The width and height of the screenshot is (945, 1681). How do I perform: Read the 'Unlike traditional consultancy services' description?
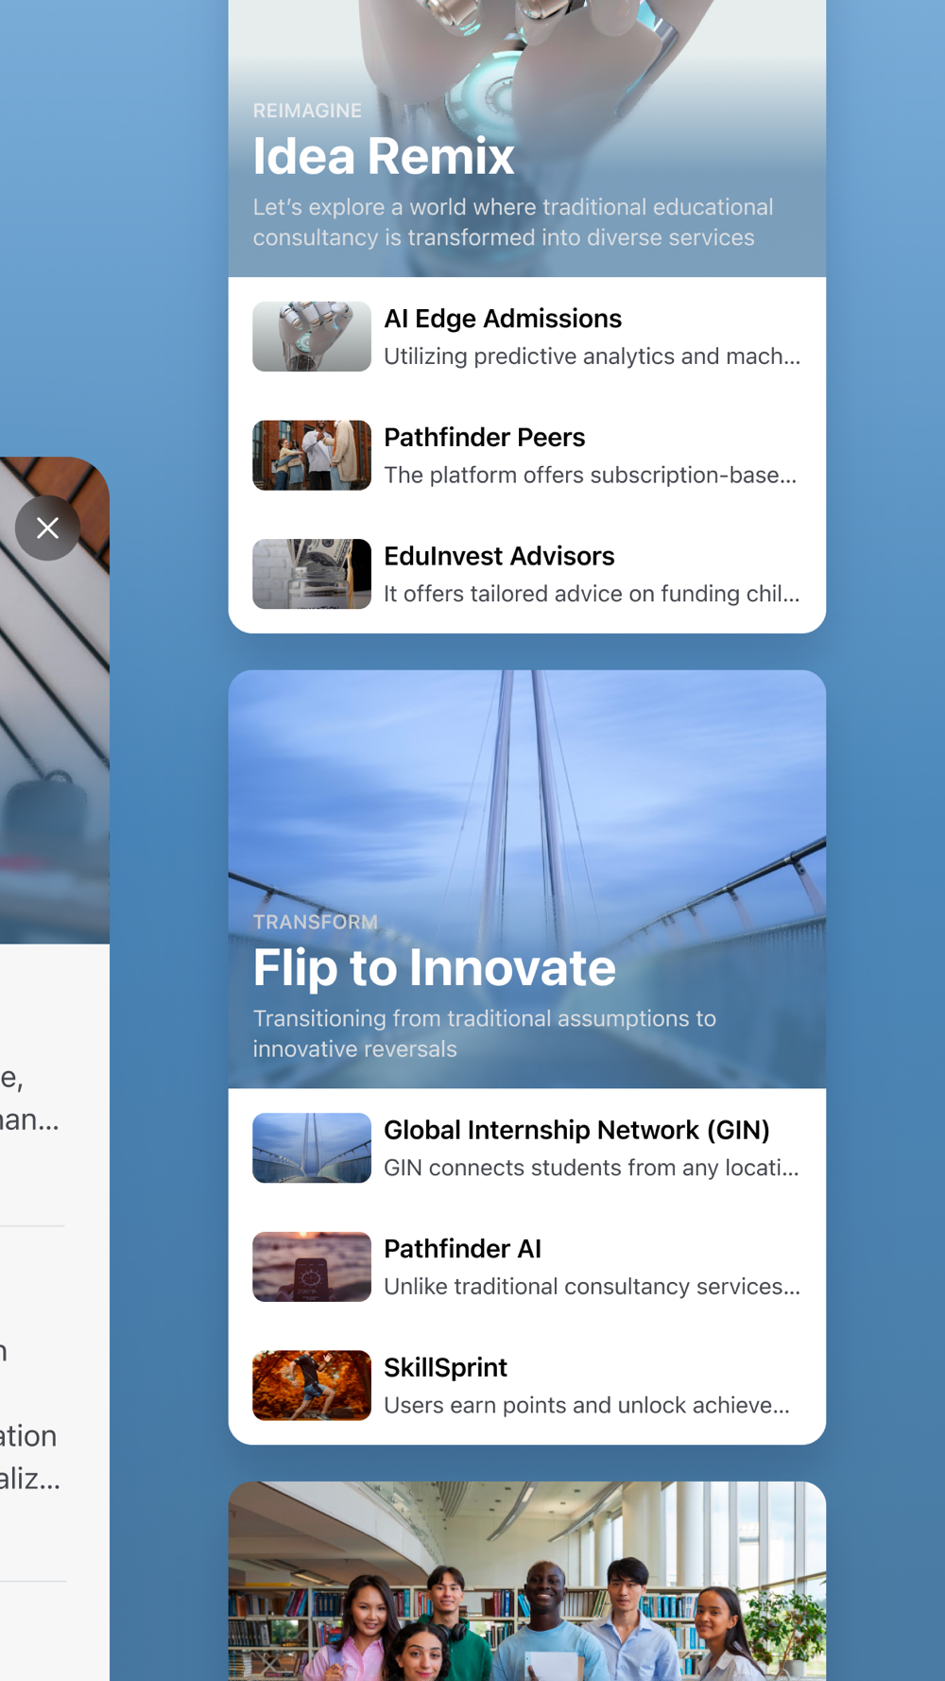tap(592, 1287)
